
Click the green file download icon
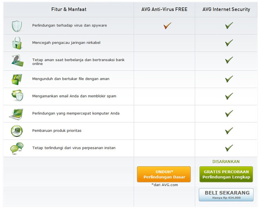pos(17,79)
